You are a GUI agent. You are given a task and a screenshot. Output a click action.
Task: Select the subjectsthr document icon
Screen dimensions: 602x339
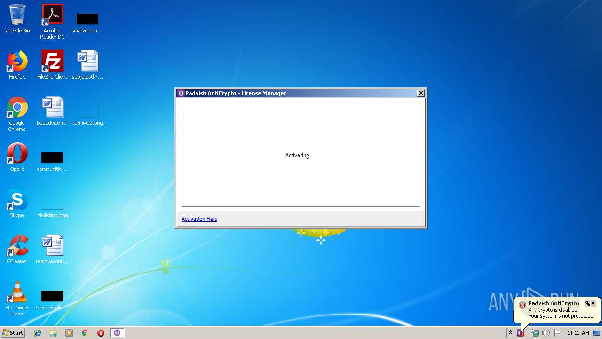pyautogui.click(x=87, y=65)
